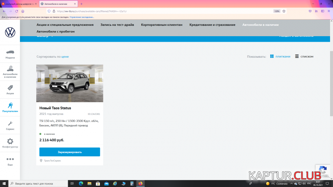The image size is (333, 187).
Task: Open Акции и специальные предложения menu
Action: pos(65,25)
